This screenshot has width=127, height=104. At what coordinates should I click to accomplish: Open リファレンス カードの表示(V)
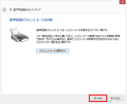pos(53,51)
